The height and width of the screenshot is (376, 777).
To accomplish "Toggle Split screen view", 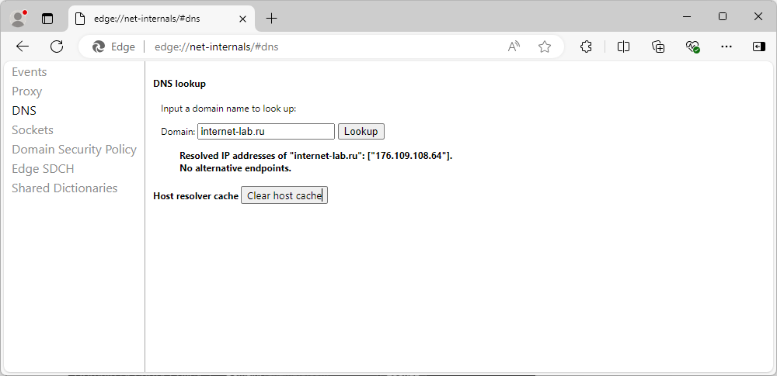I will click(623, 47).
